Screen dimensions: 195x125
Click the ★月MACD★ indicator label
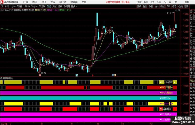[165, 98]
